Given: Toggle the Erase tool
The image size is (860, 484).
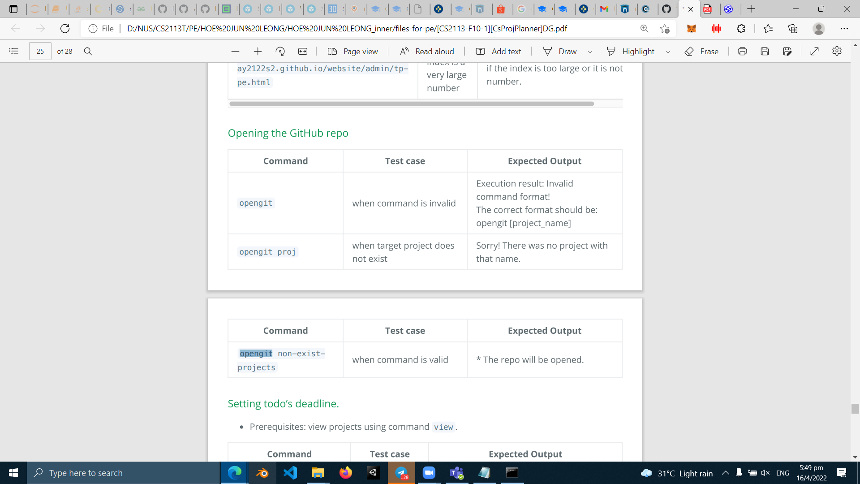Looking at the screenshot, I should coord(701,51).
